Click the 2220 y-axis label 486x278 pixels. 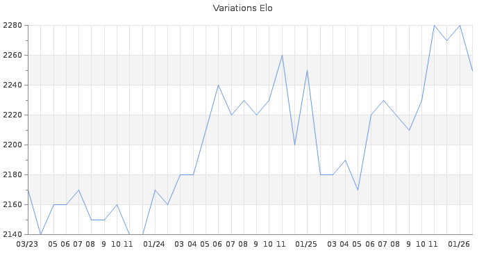point(12,115)
